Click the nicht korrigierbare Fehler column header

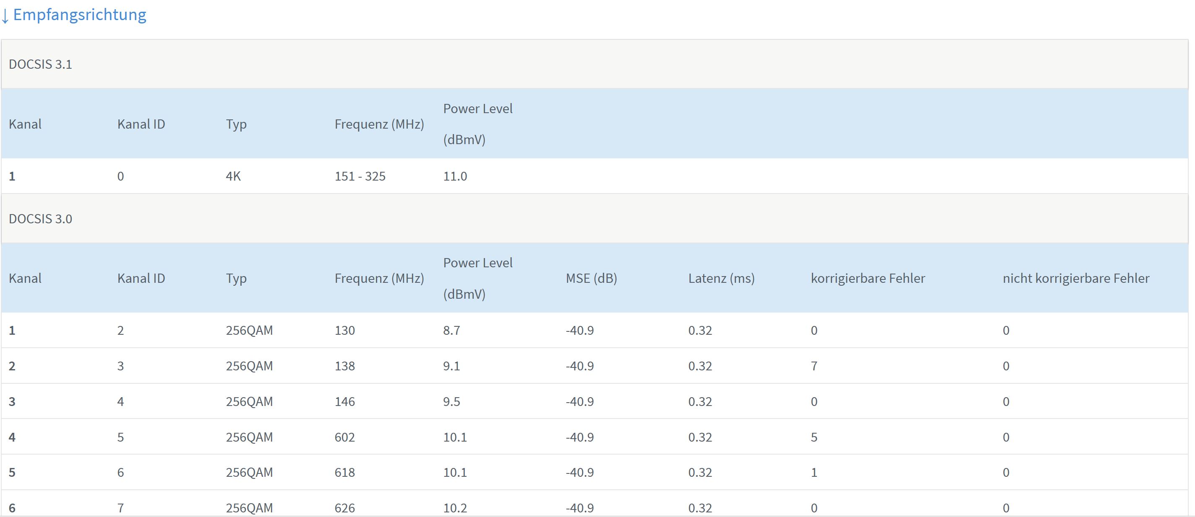pyautogui.click(x=1076, y=279)
